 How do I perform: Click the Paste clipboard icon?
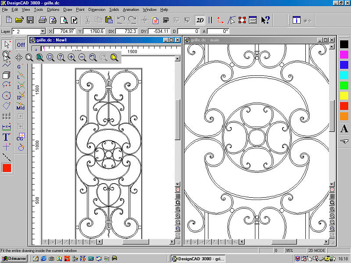click(109, 20)
